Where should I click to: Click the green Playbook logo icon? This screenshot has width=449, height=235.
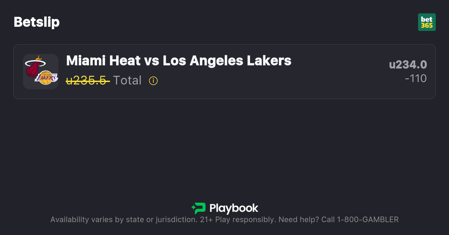(x=199, y=208)
